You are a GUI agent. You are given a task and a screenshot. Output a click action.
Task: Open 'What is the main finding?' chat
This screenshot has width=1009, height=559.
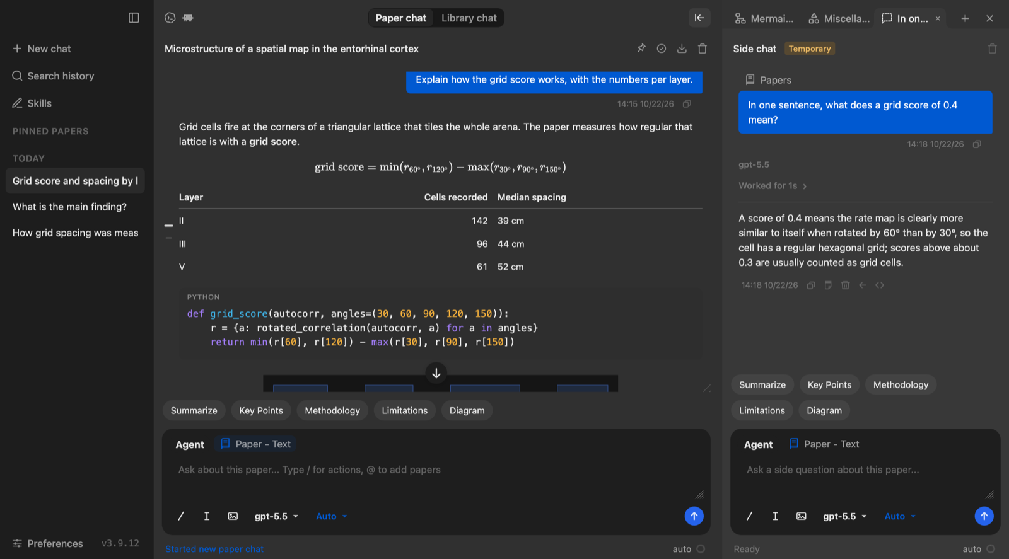pyautogui.click(x=75, y=207)
